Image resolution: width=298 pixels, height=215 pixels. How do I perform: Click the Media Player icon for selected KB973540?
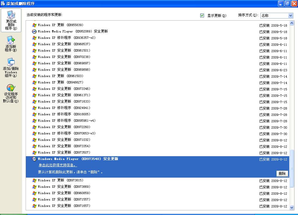click(x=34, y=159)
